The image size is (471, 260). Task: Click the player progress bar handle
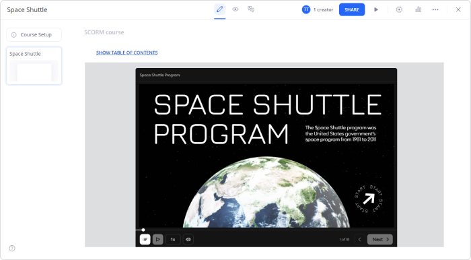click(143, 230)
